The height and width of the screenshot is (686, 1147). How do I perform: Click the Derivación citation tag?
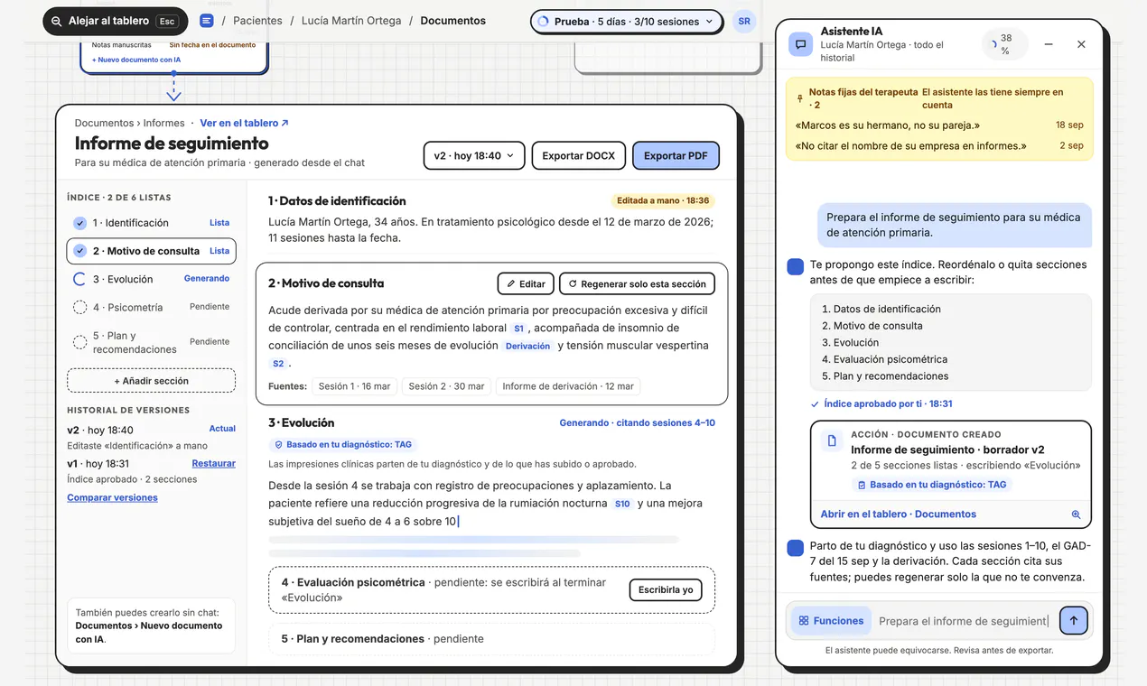pyautogui.click(x=527, y=346)
